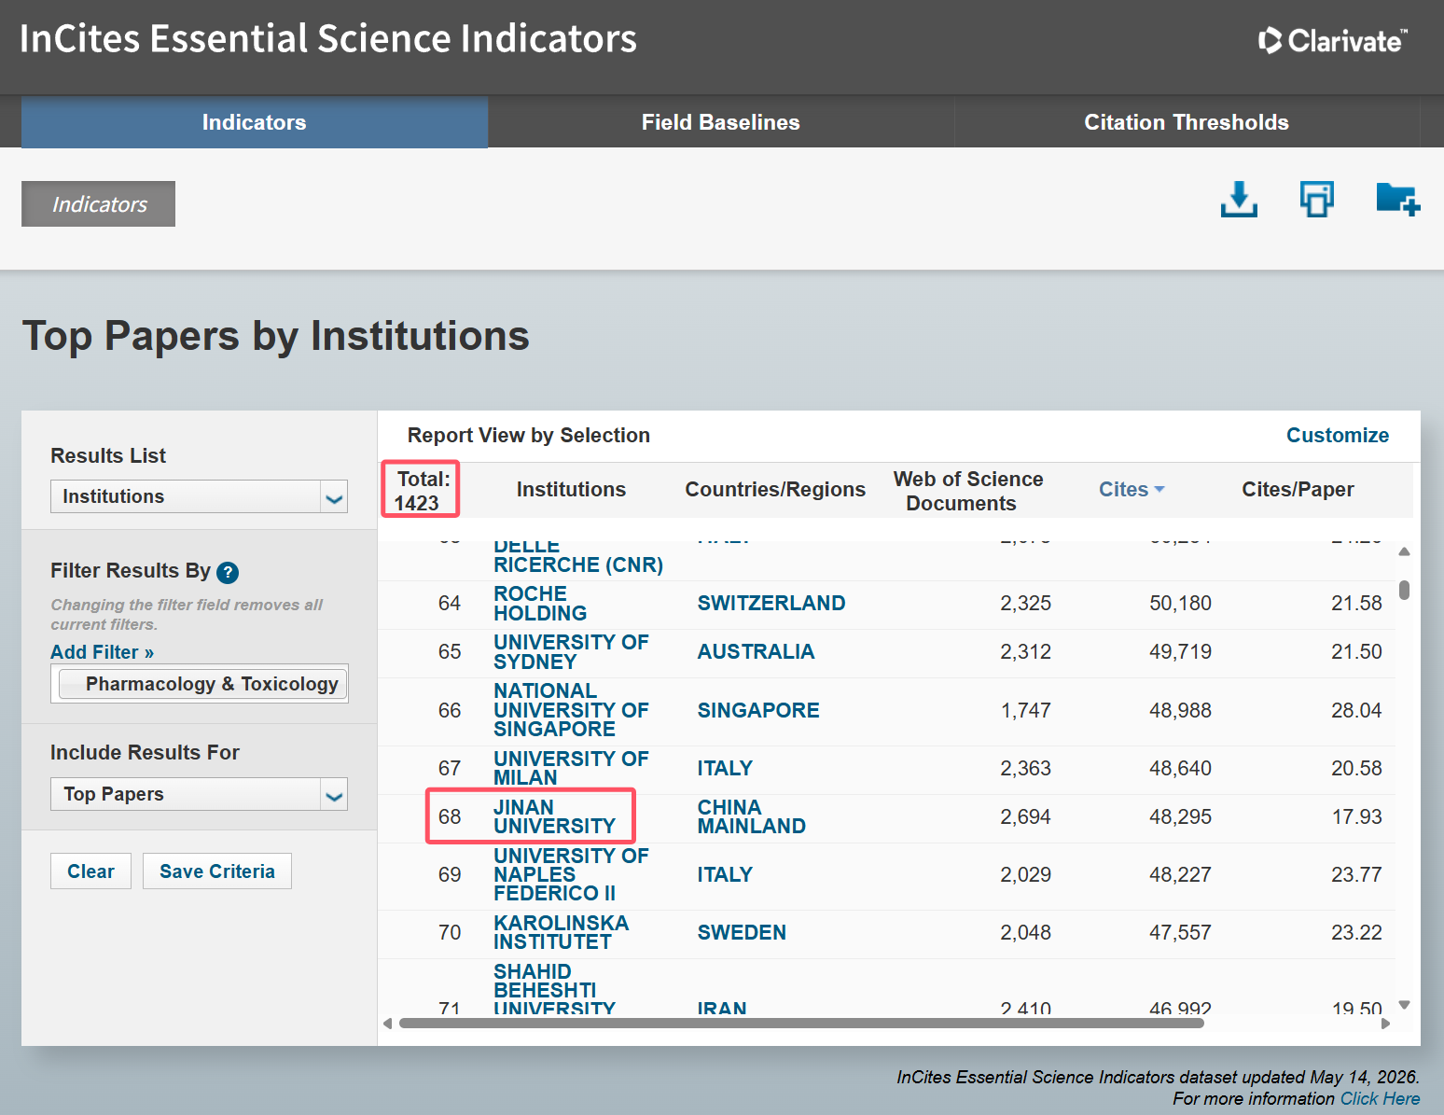Open the Field Baselines tab
This screenshot has height=1115, width=1444.
(721, 122)
